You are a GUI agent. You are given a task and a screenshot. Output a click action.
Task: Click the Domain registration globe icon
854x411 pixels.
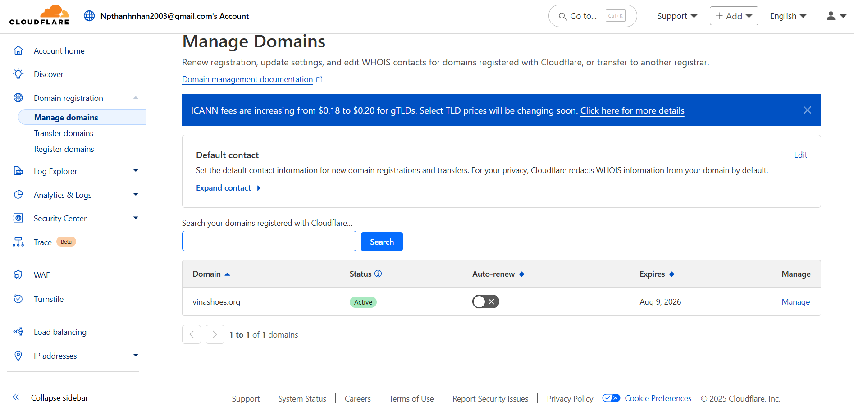pos(18,97)
